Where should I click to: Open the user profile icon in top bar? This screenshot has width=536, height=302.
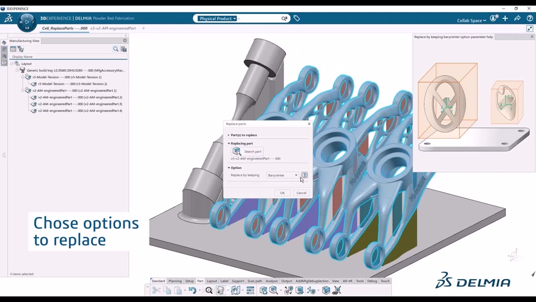click(493, 18)
